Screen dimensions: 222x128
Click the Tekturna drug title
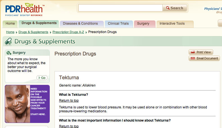click(x=69, y=78)
